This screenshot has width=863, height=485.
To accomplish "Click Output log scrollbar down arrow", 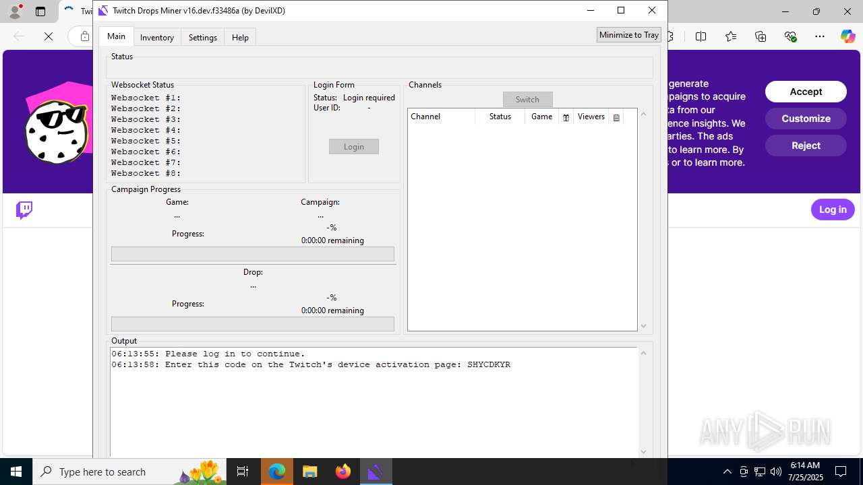I will [643, 452].
